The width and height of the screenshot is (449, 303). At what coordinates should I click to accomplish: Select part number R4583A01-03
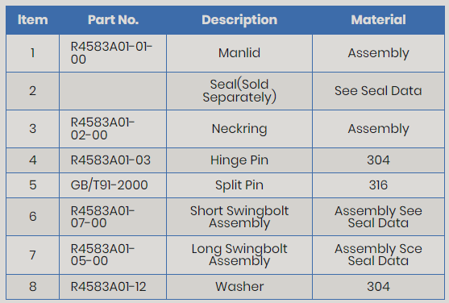pos(110,160)
